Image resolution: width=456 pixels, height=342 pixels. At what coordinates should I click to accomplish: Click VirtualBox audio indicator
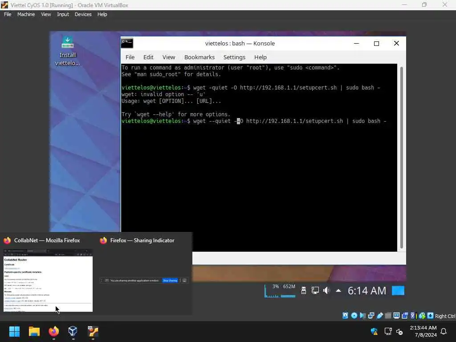362,316
